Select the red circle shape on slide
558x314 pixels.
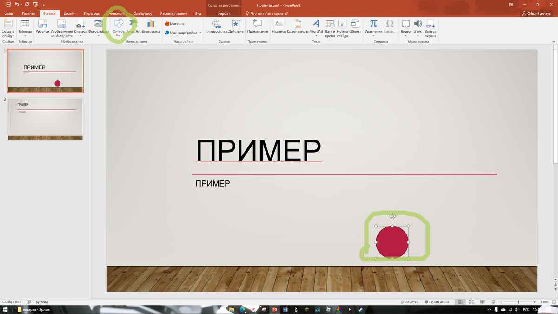click(x=392, y=242)
